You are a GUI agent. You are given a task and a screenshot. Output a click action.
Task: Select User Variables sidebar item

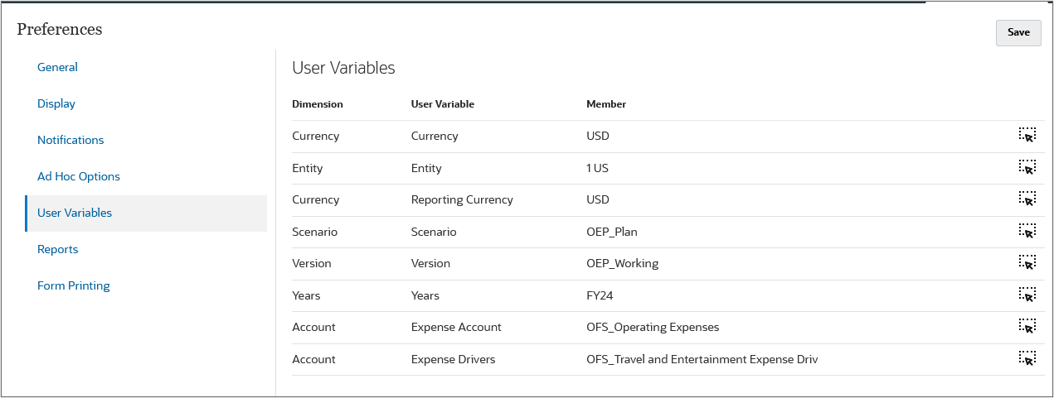click(146, 213)
